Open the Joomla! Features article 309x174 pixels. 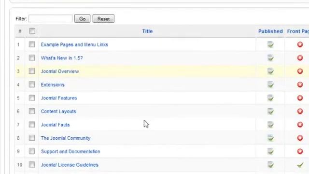(59, 98)
